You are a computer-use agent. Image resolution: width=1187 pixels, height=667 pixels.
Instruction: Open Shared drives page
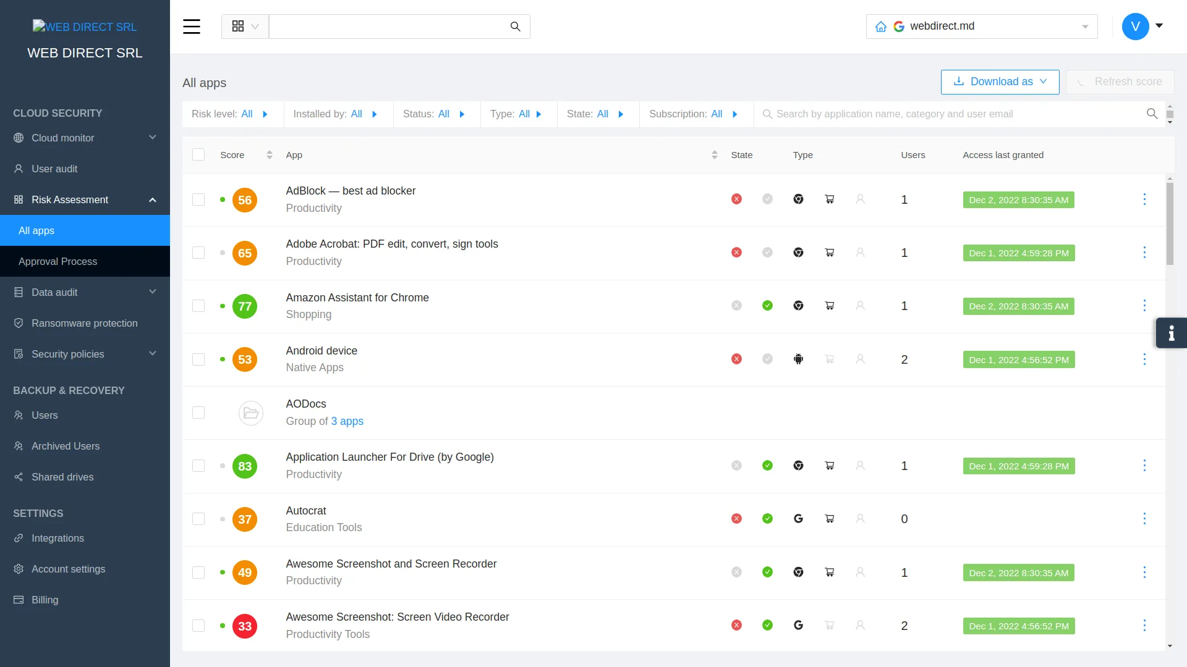click(85, 477)
